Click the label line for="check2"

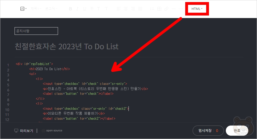tap(79, 118)
